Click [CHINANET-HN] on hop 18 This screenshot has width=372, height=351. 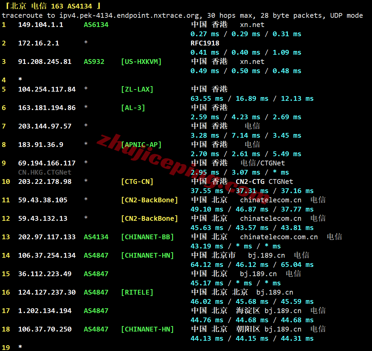click(x=147, y=330)
